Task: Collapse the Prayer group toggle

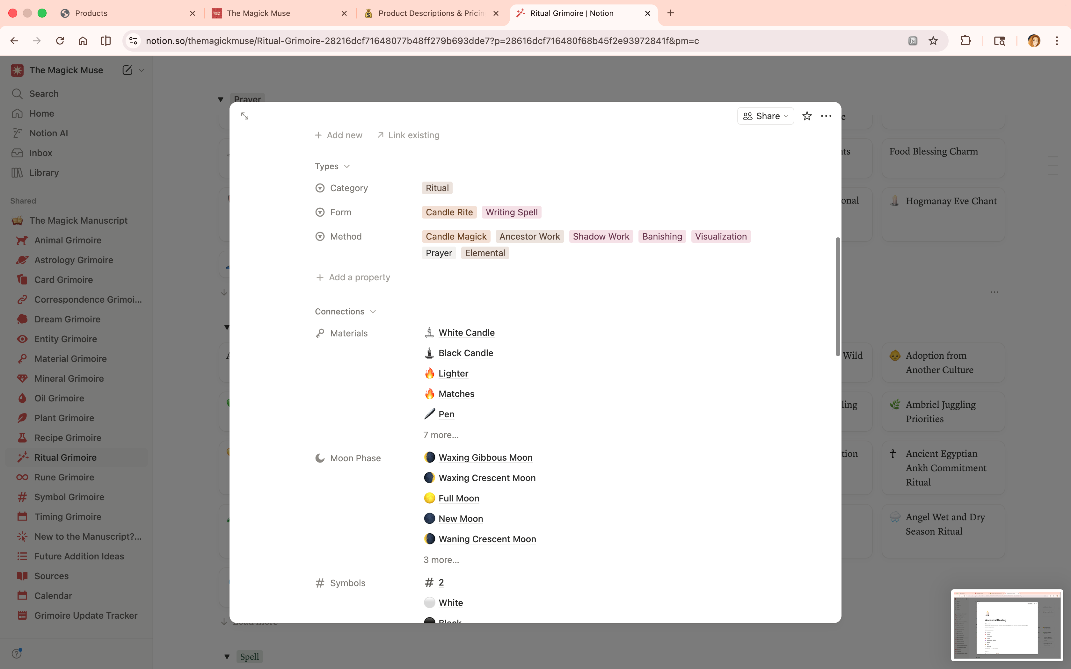Action: 220,99
